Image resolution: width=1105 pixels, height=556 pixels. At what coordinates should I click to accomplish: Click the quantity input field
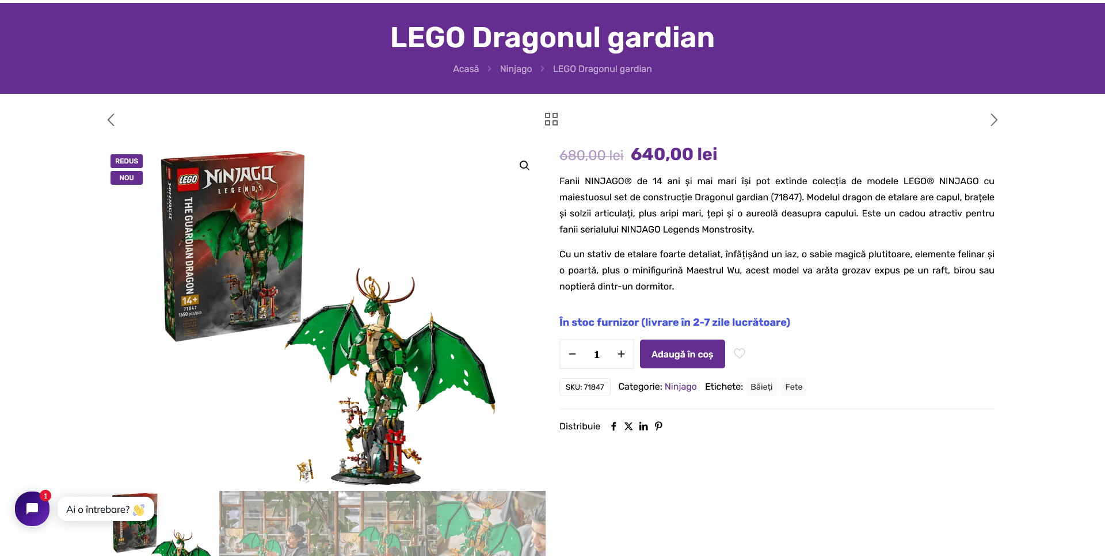597,354
